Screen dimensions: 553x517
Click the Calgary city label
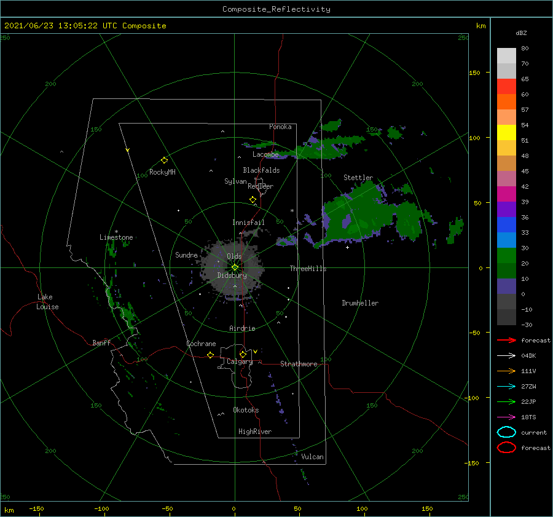pyautogui.click(x=240, y=361)
